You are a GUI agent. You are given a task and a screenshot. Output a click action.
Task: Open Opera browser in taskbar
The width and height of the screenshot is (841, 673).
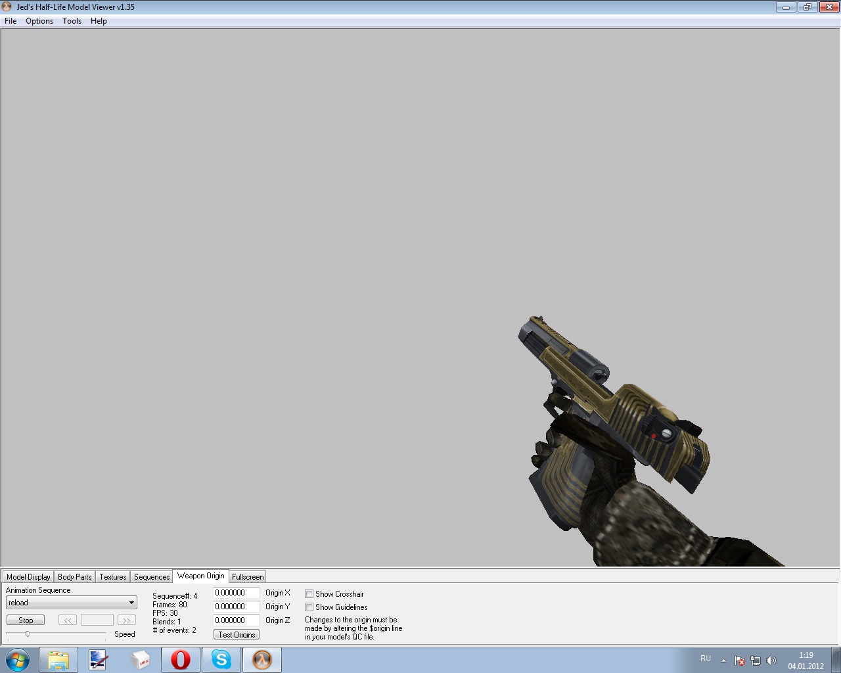click(x=181, y=660)
